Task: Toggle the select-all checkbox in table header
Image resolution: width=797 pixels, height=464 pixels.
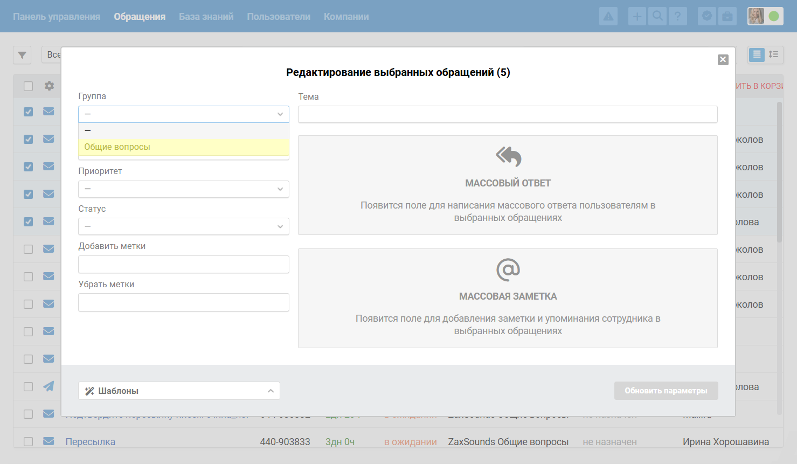Action: (29, 86)
